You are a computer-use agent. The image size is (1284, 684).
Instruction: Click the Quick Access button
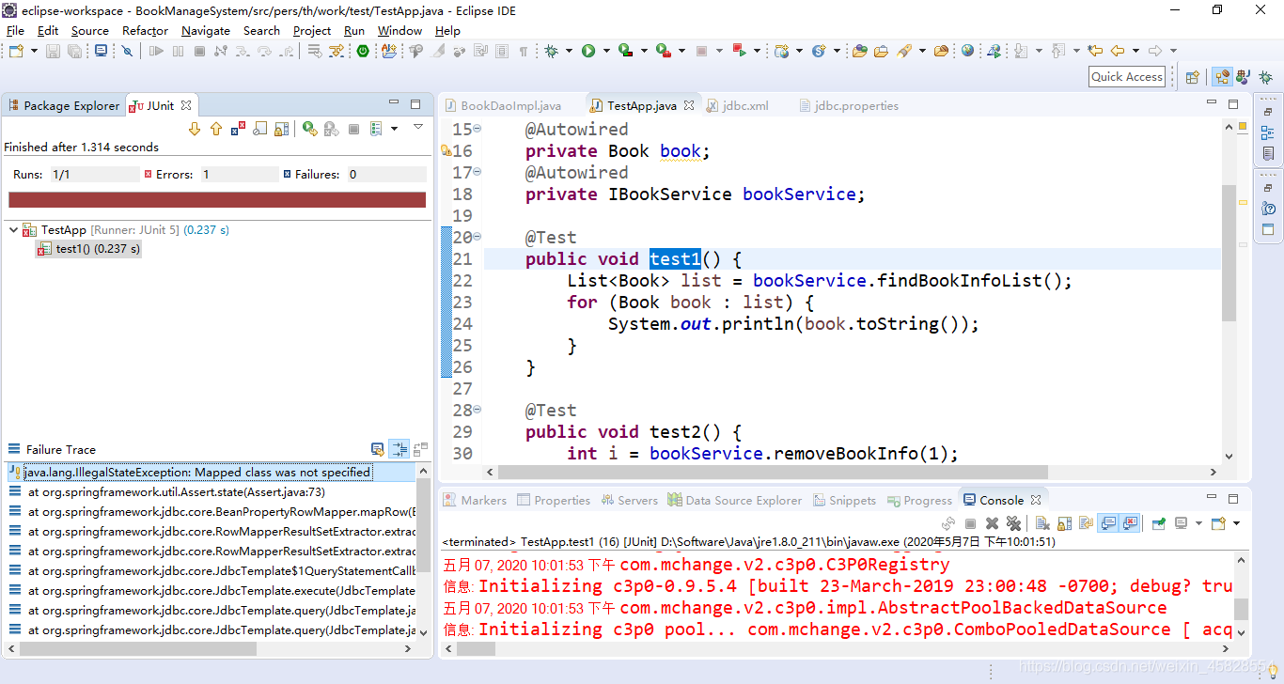point(1126,76)
